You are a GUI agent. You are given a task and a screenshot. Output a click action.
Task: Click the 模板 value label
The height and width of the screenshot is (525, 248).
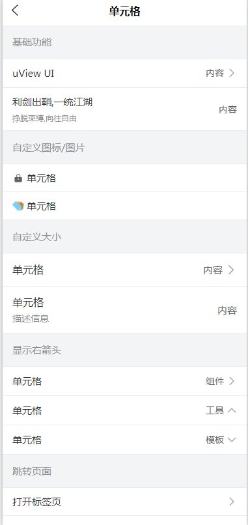[x=215, y=440]
